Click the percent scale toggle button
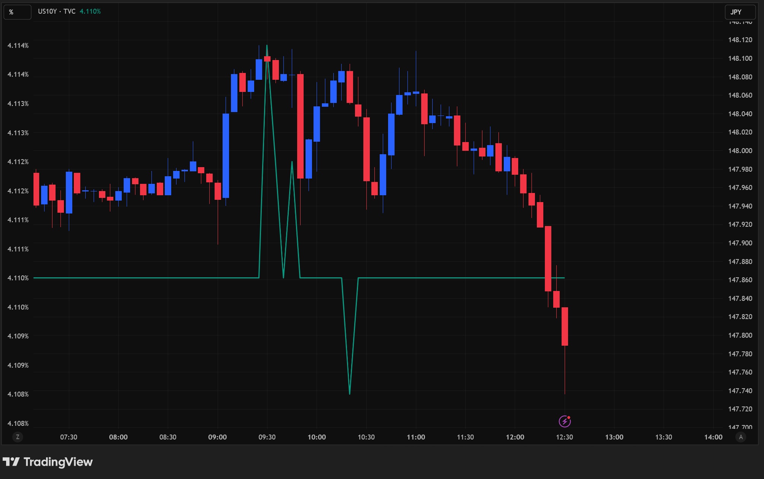The height and width of the screenshot is (479, 764). tap(17, 12)
